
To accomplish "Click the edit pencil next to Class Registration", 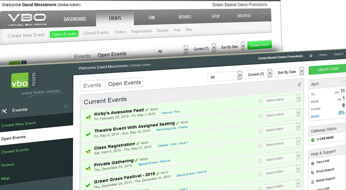I will point(138,143).
